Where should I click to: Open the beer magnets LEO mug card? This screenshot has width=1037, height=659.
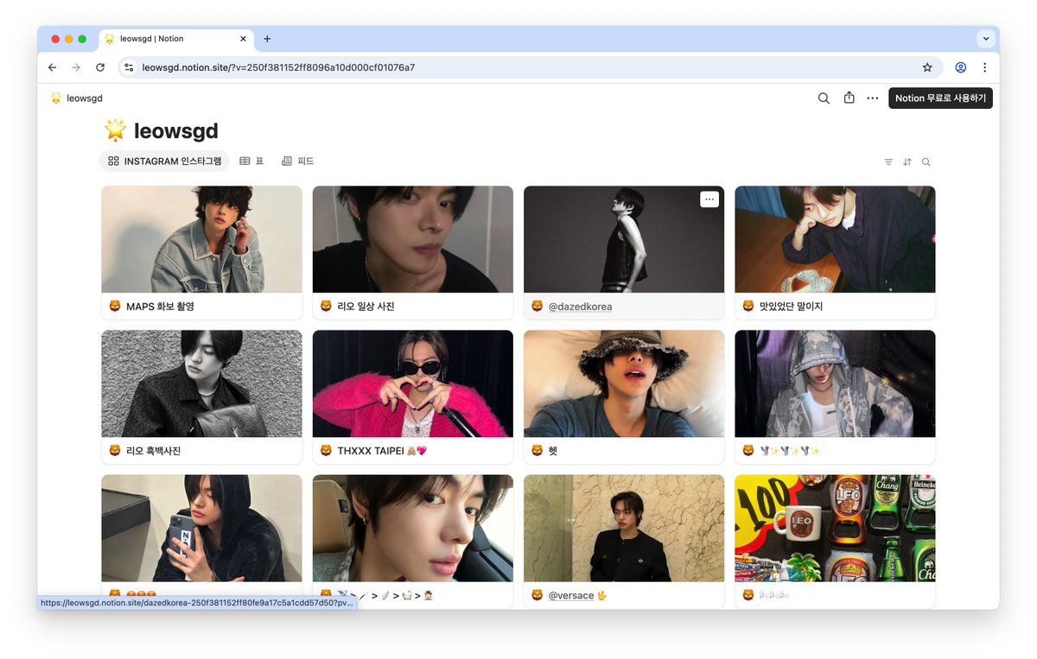[x=835, y=528]
